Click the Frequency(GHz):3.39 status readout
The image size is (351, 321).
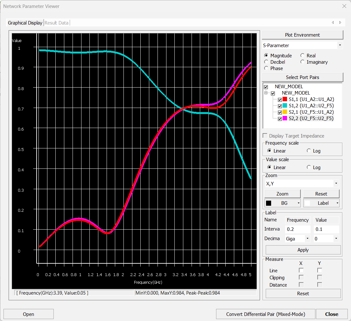click(x=53, y=293)
